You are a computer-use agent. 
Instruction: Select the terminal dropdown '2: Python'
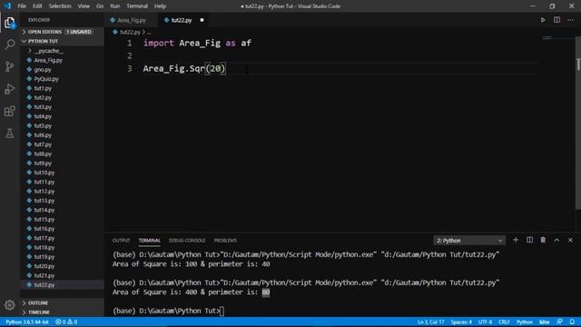[x=469, y=241]
